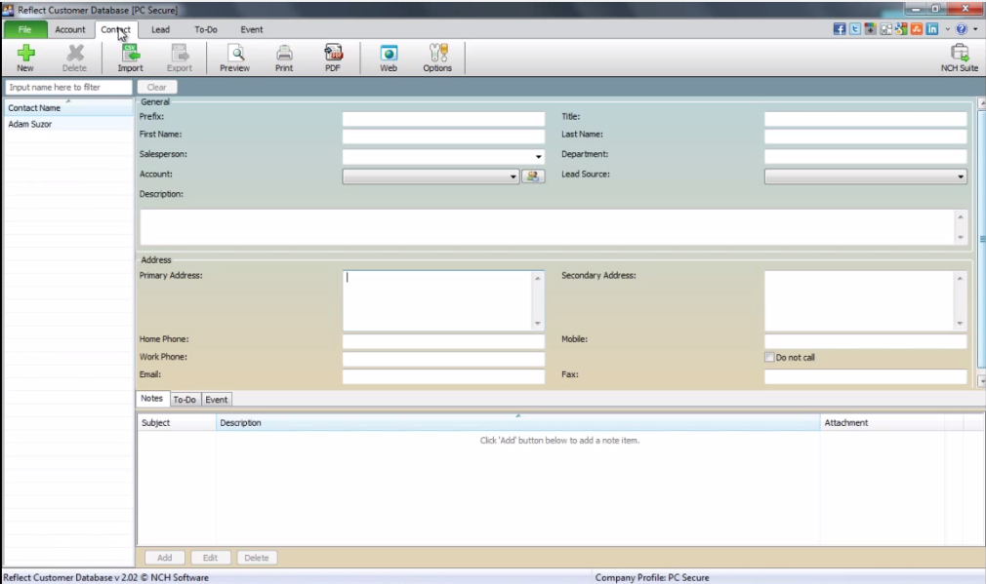Screen dimensions: 986x584
Task: Tick the Do not call checkbox
Action: click(x=769, y=357)
